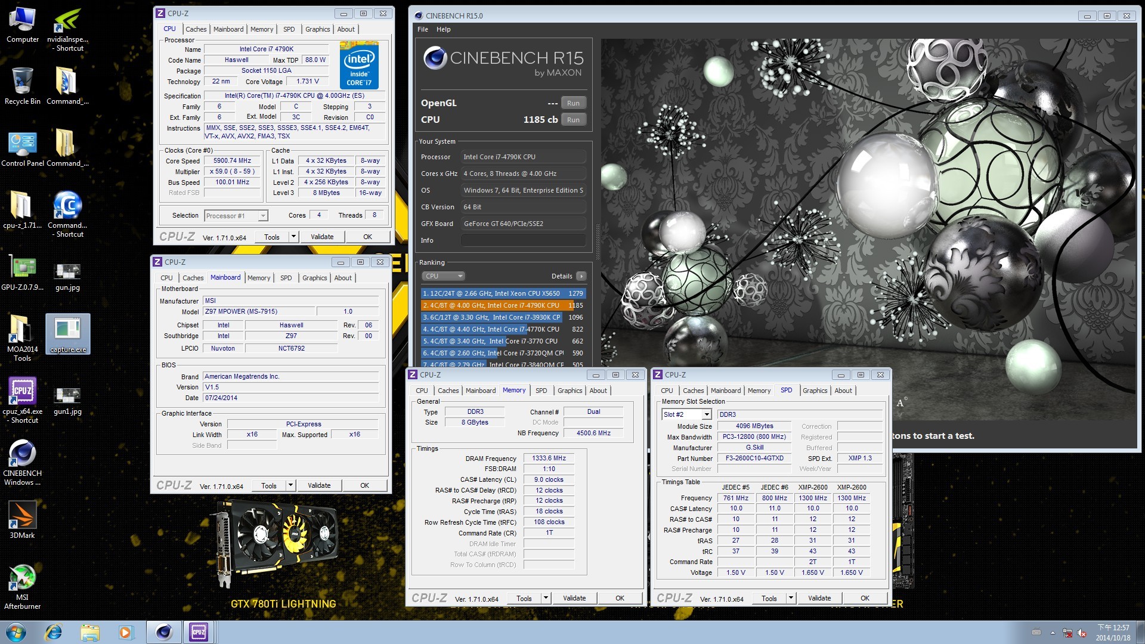
Task: Click NB Frequency 4500.6 MHz value
Action: 593,433
